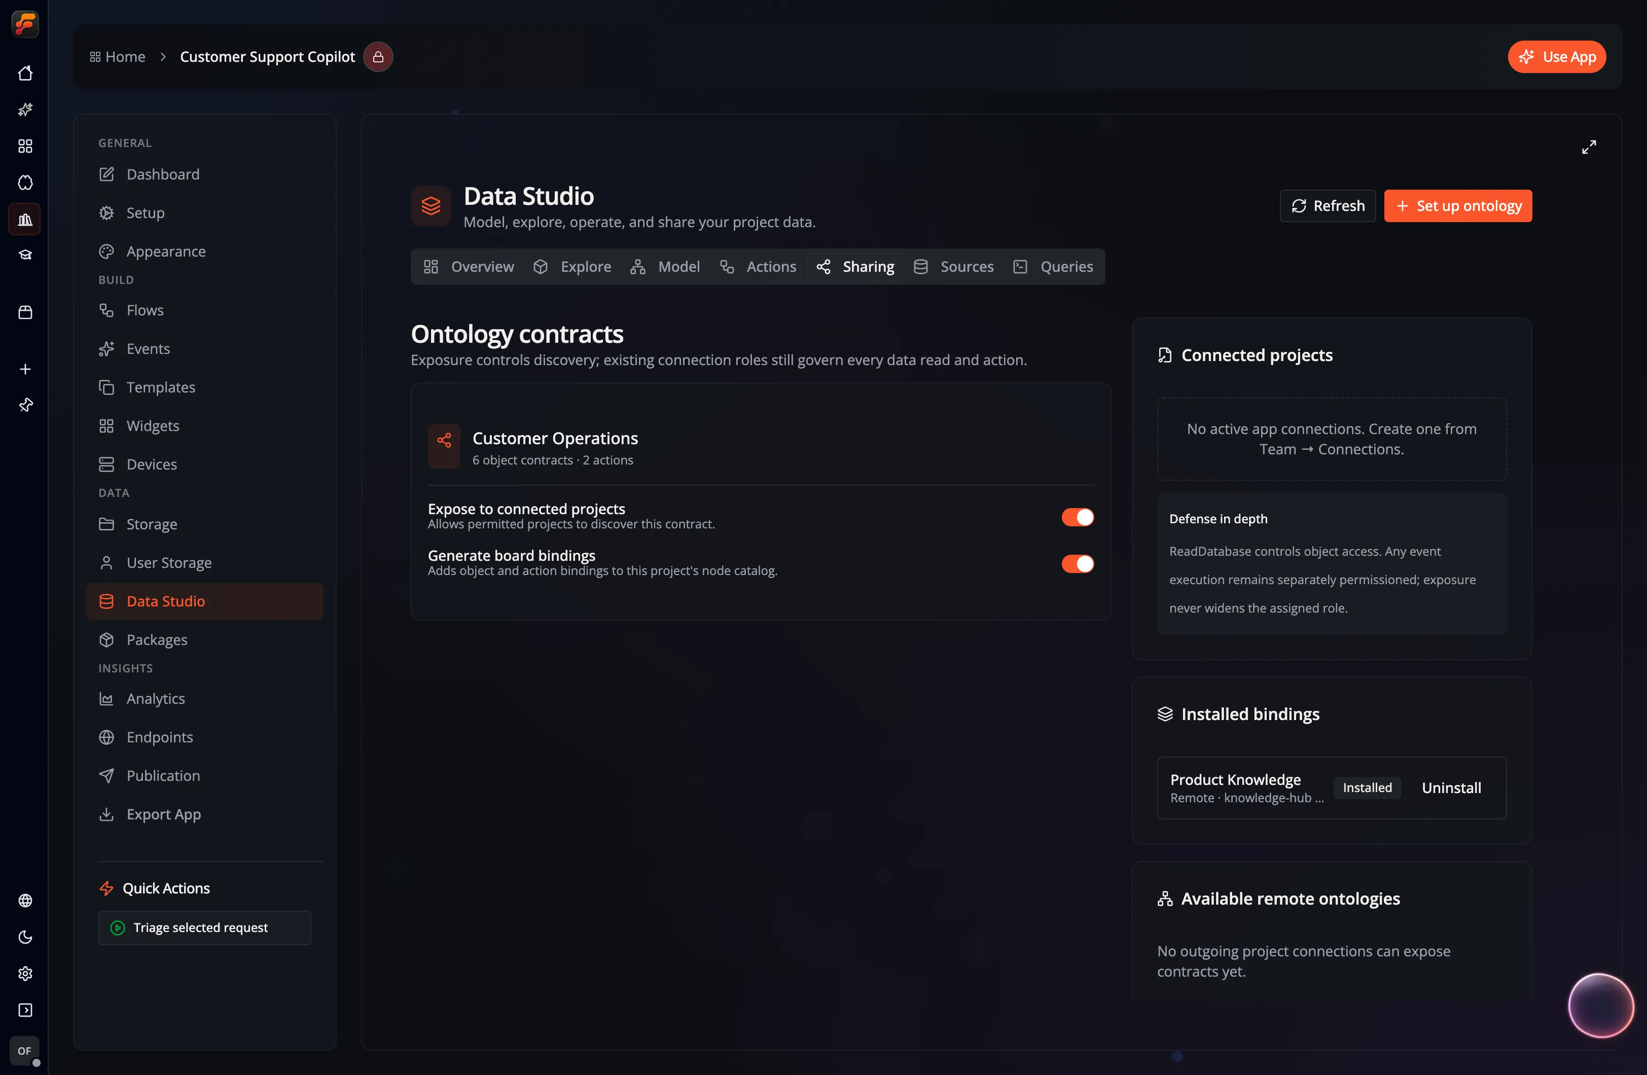Click the Available remote ontologies icon
The height and width of the screenshot is (1075, 1647).
pos(1165,899)
